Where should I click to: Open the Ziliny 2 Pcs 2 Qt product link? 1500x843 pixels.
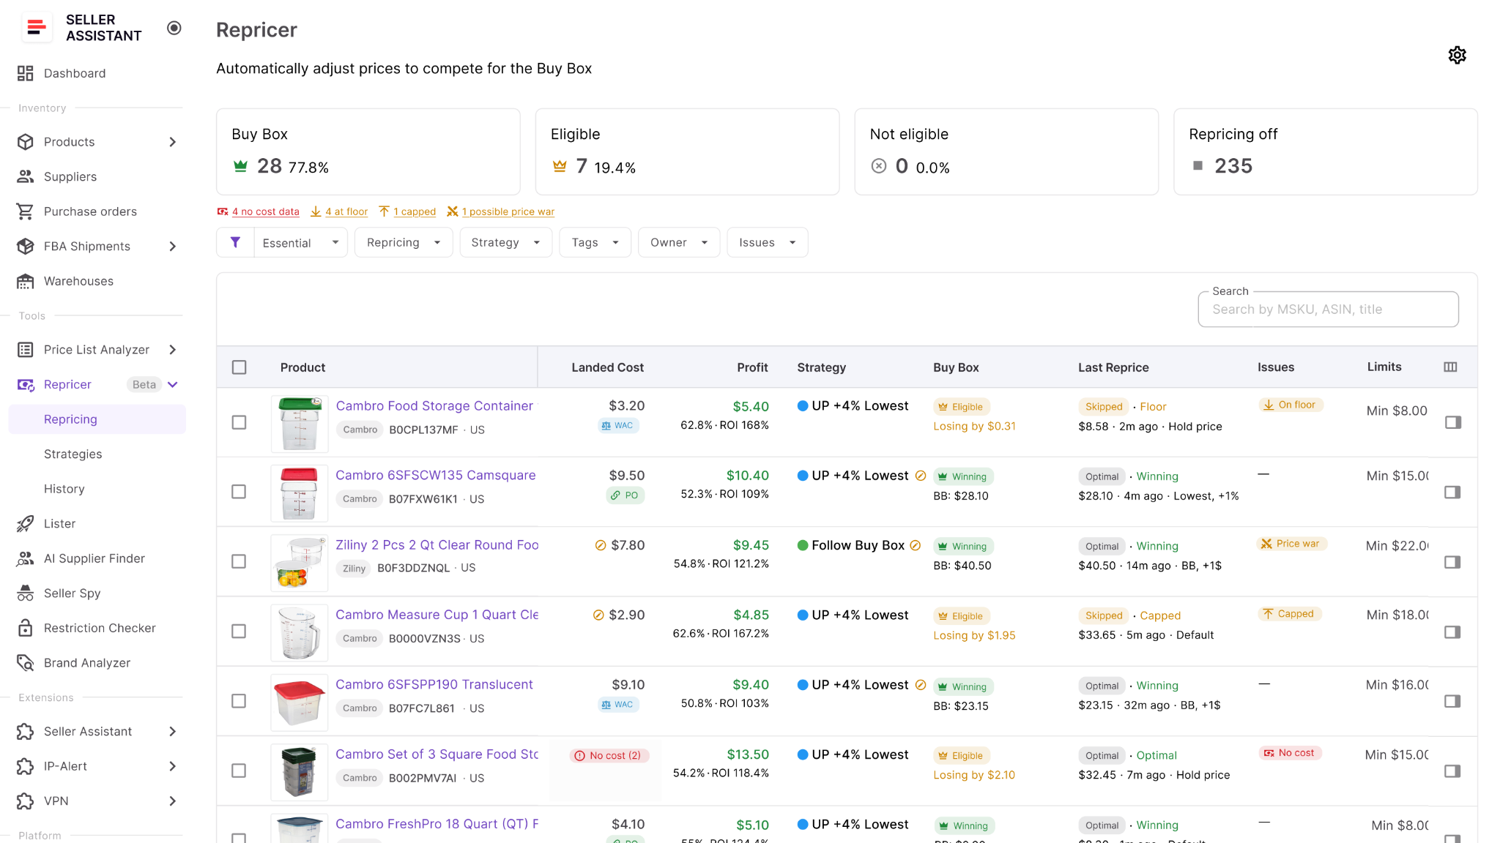point(437,545)
